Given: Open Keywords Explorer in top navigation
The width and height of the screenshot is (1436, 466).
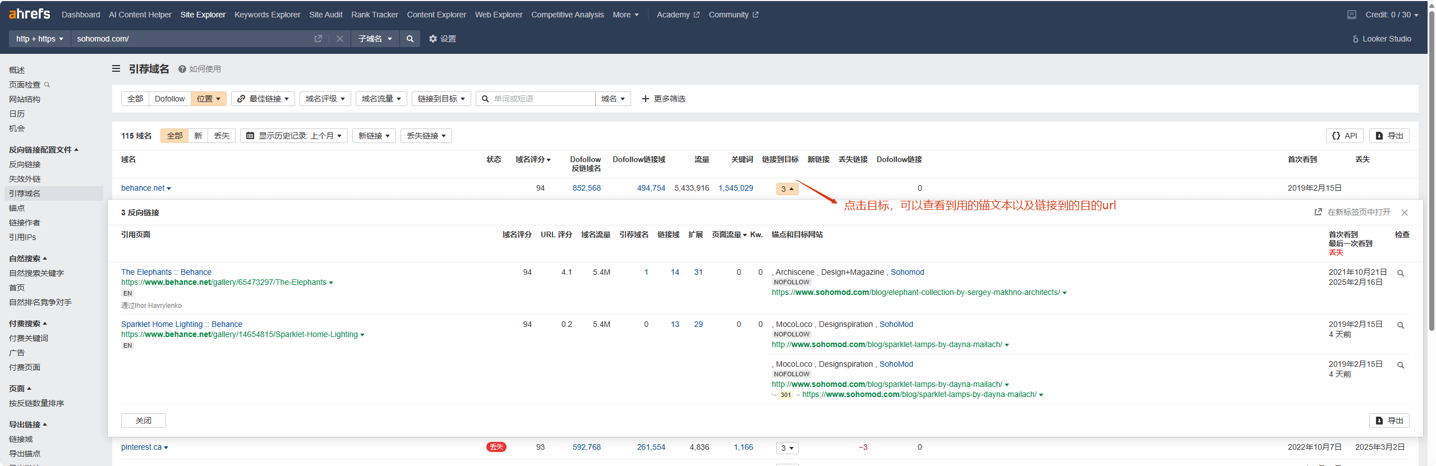Looking at the screenshot, I should point(267,15).
